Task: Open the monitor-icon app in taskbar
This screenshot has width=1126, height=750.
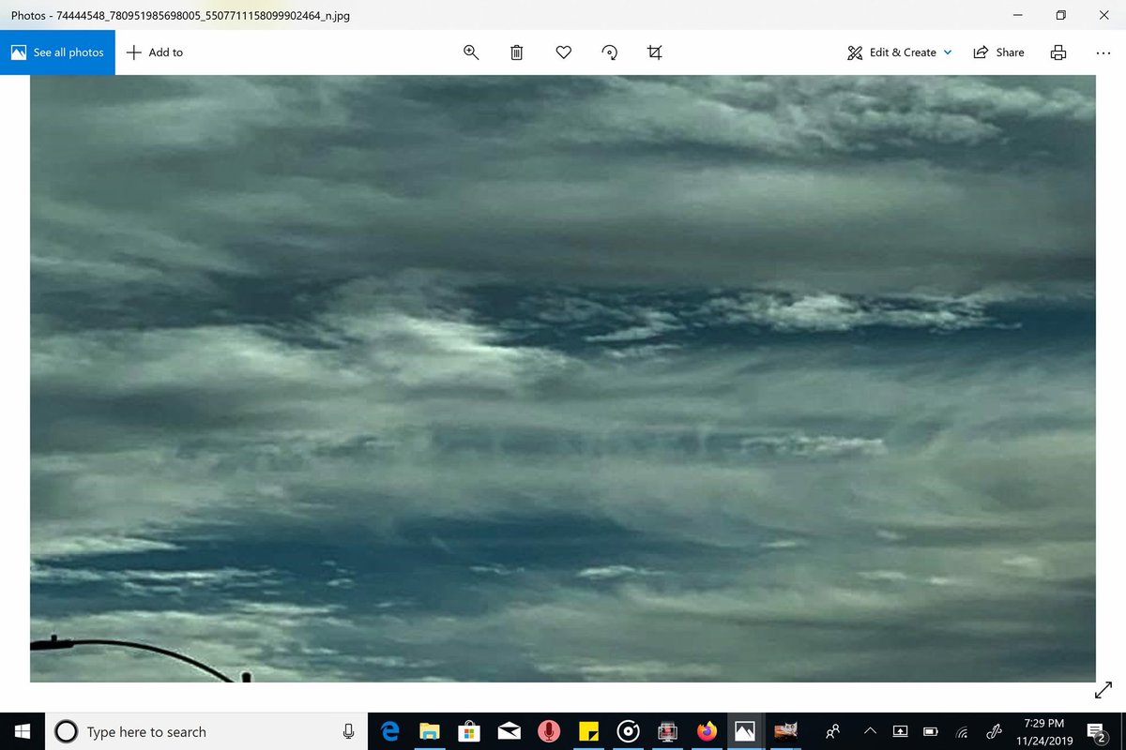Action: [x=667, y=731]
